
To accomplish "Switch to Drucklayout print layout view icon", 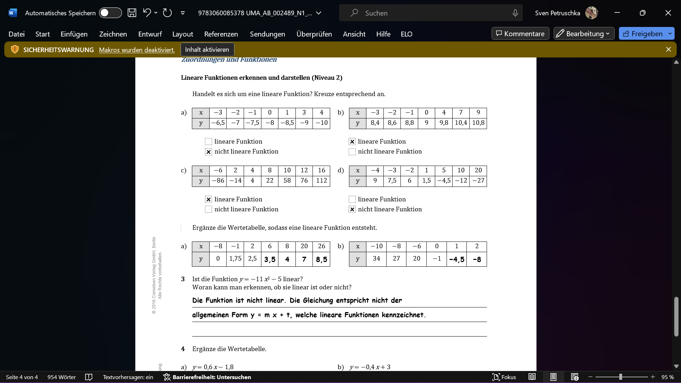I will [553, 377].
